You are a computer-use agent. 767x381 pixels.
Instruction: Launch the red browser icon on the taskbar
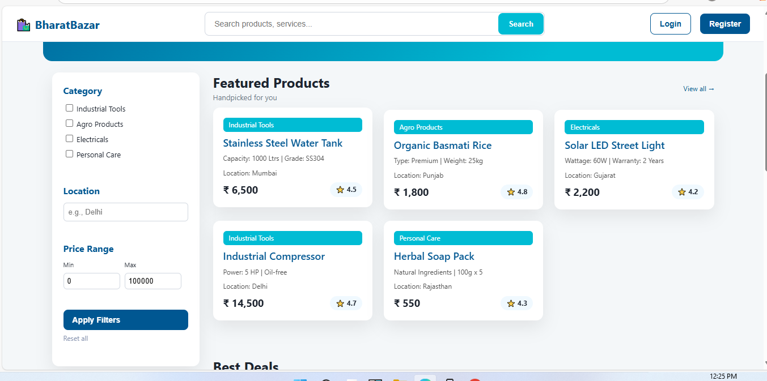point(474,378)
